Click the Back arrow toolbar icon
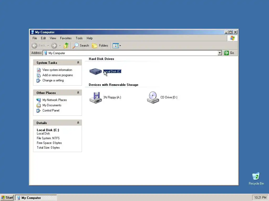This screenshot has width=269, height=201. tap(34, 46)
